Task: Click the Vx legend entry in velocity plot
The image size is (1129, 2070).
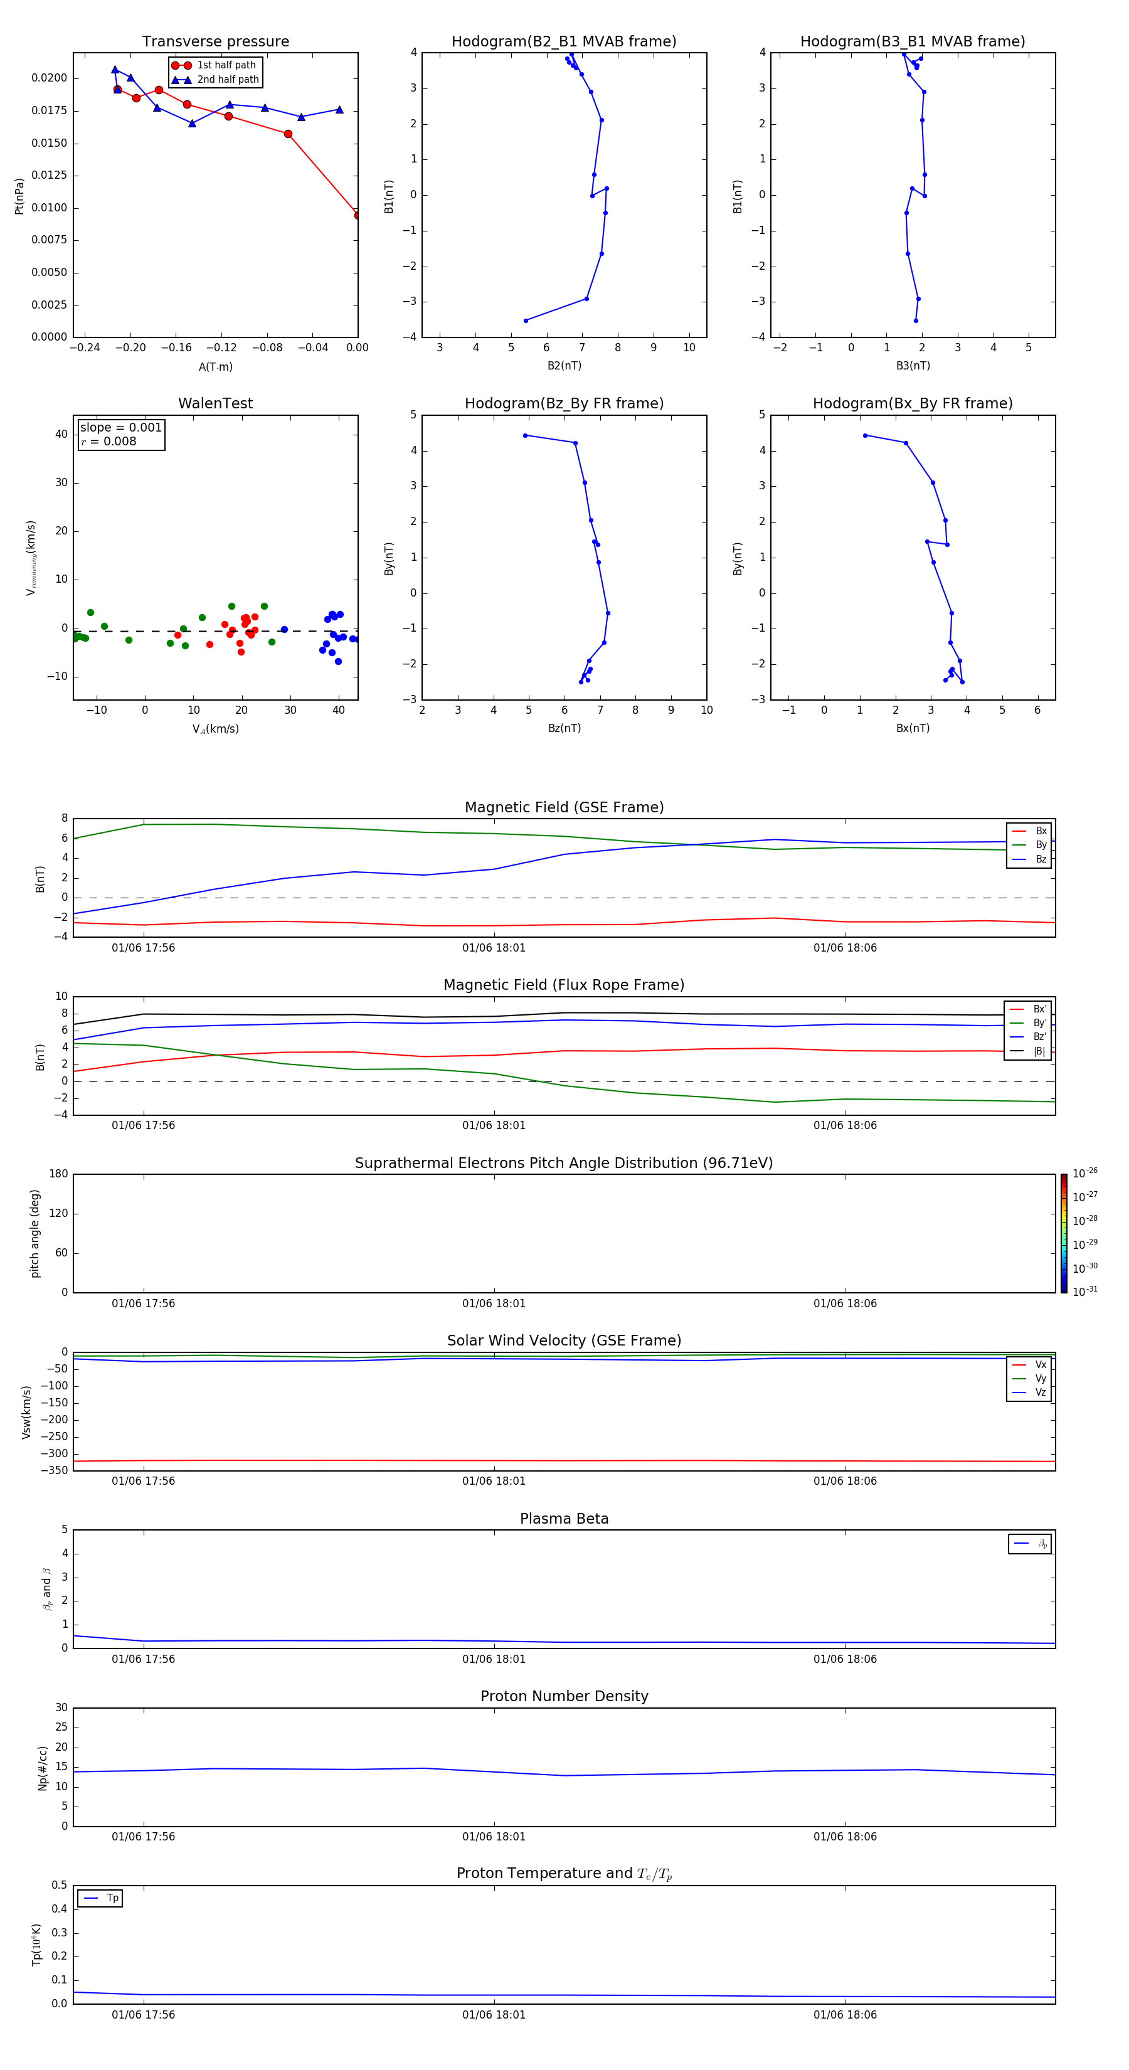Action: click(1029, 1366)
